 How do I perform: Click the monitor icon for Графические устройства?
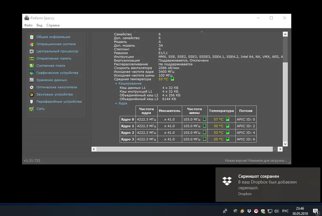click(32, 73)
